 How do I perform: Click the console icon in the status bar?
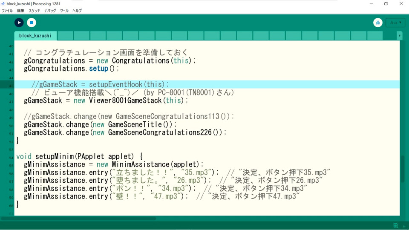coord(396,226)
